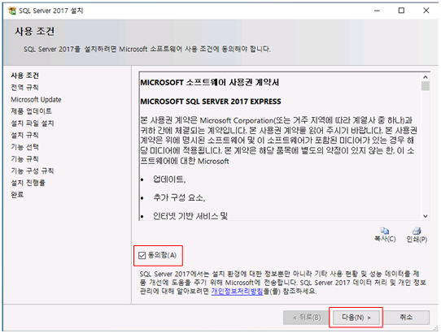Select 설치 규칙 step in sidebar

point(24,136)
